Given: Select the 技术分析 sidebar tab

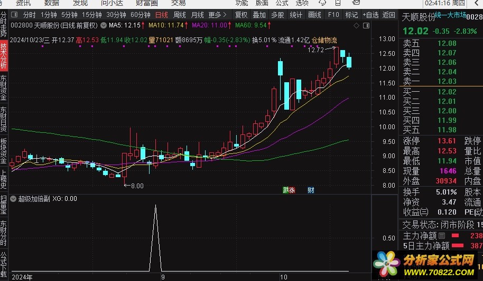Looking at the screenshot, I should [3, 56].
